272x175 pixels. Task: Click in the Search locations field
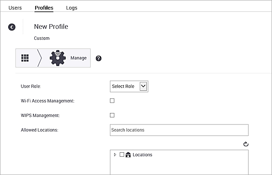pos(179,130)
